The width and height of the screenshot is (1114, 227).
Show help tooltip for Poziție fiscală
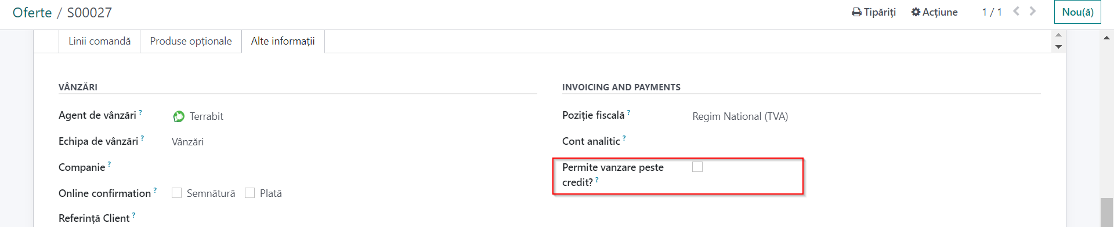[628, 113]
